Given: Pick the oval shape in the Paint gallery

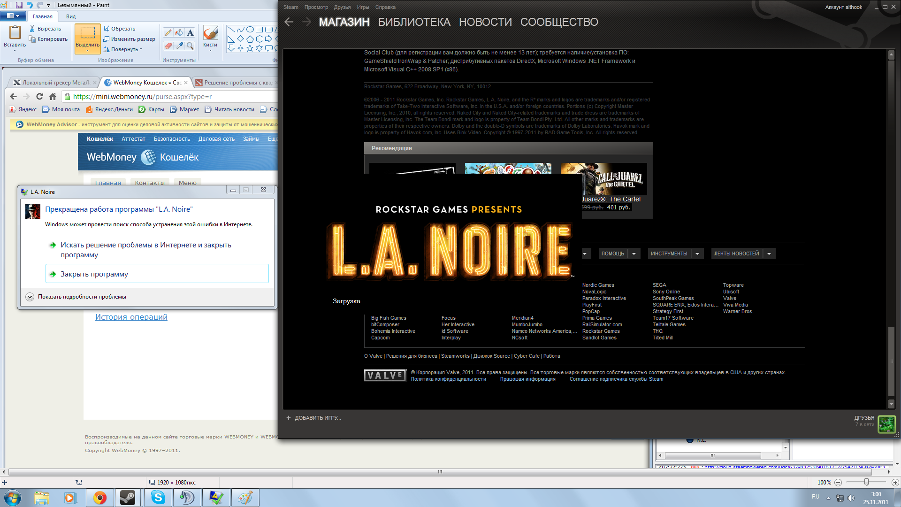Looking at the screenshot, I should (x=250, y=30).
